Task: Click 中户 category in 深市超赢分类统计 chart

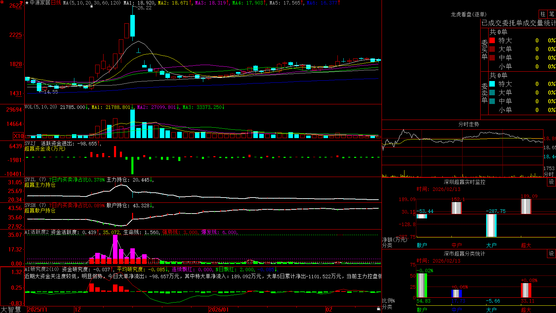Action: (457, 310)
